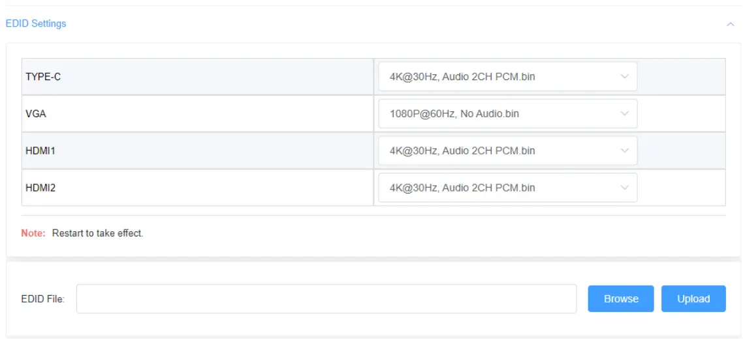
Task: Click the Browse button
Action: click(x=620, y=299)
